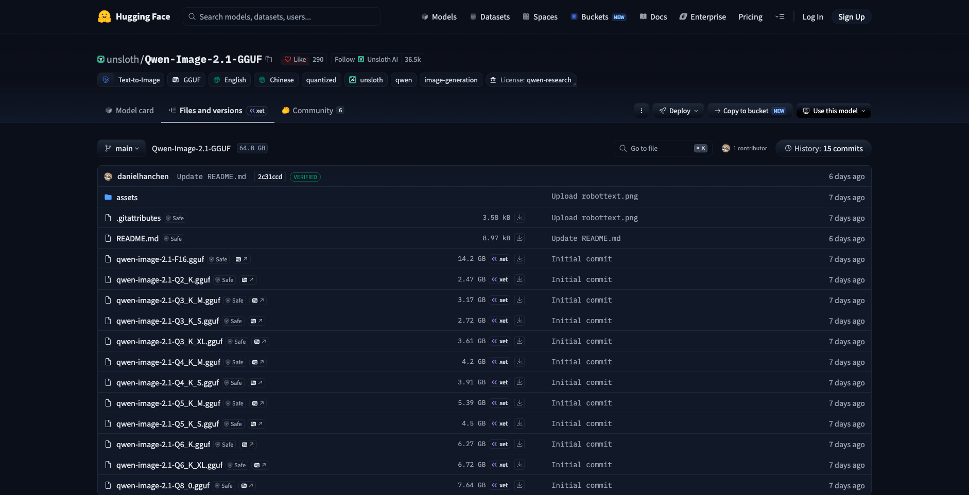Download qwen-image-2.1-Q6_K_XL.gguf file
The width and height of the screenshot is (969, 495).
coord(520,465)
